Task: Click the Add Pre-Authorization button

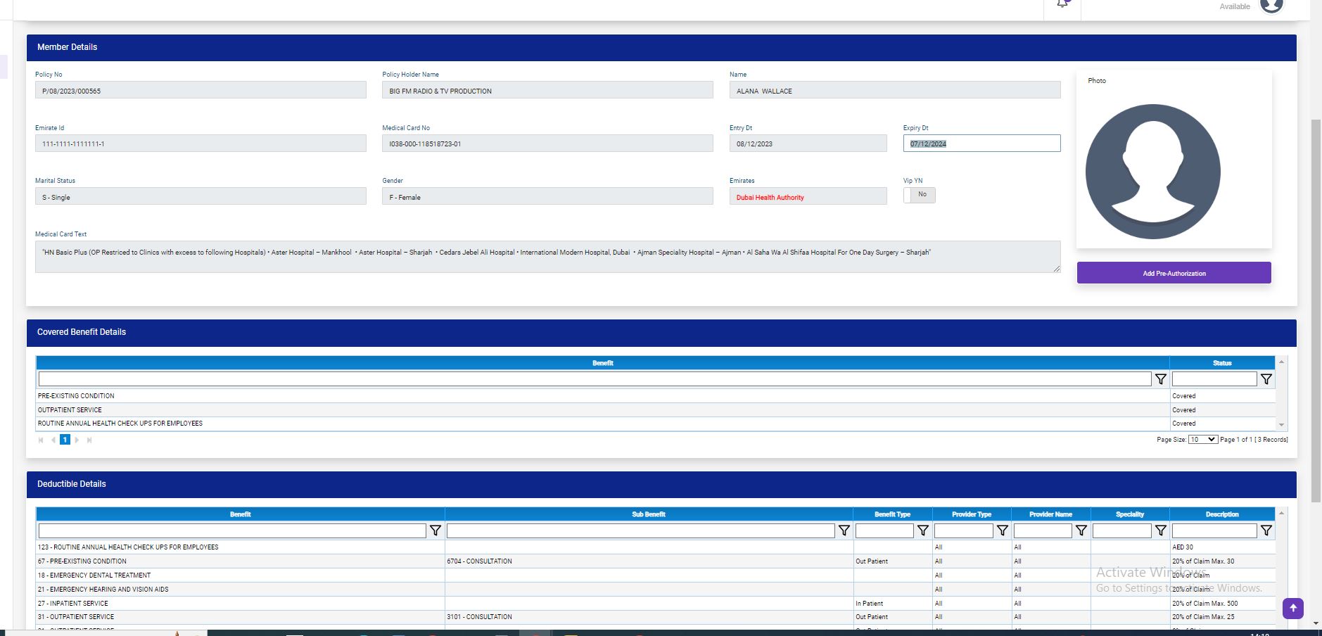Action: click(x=1174, y=273)
